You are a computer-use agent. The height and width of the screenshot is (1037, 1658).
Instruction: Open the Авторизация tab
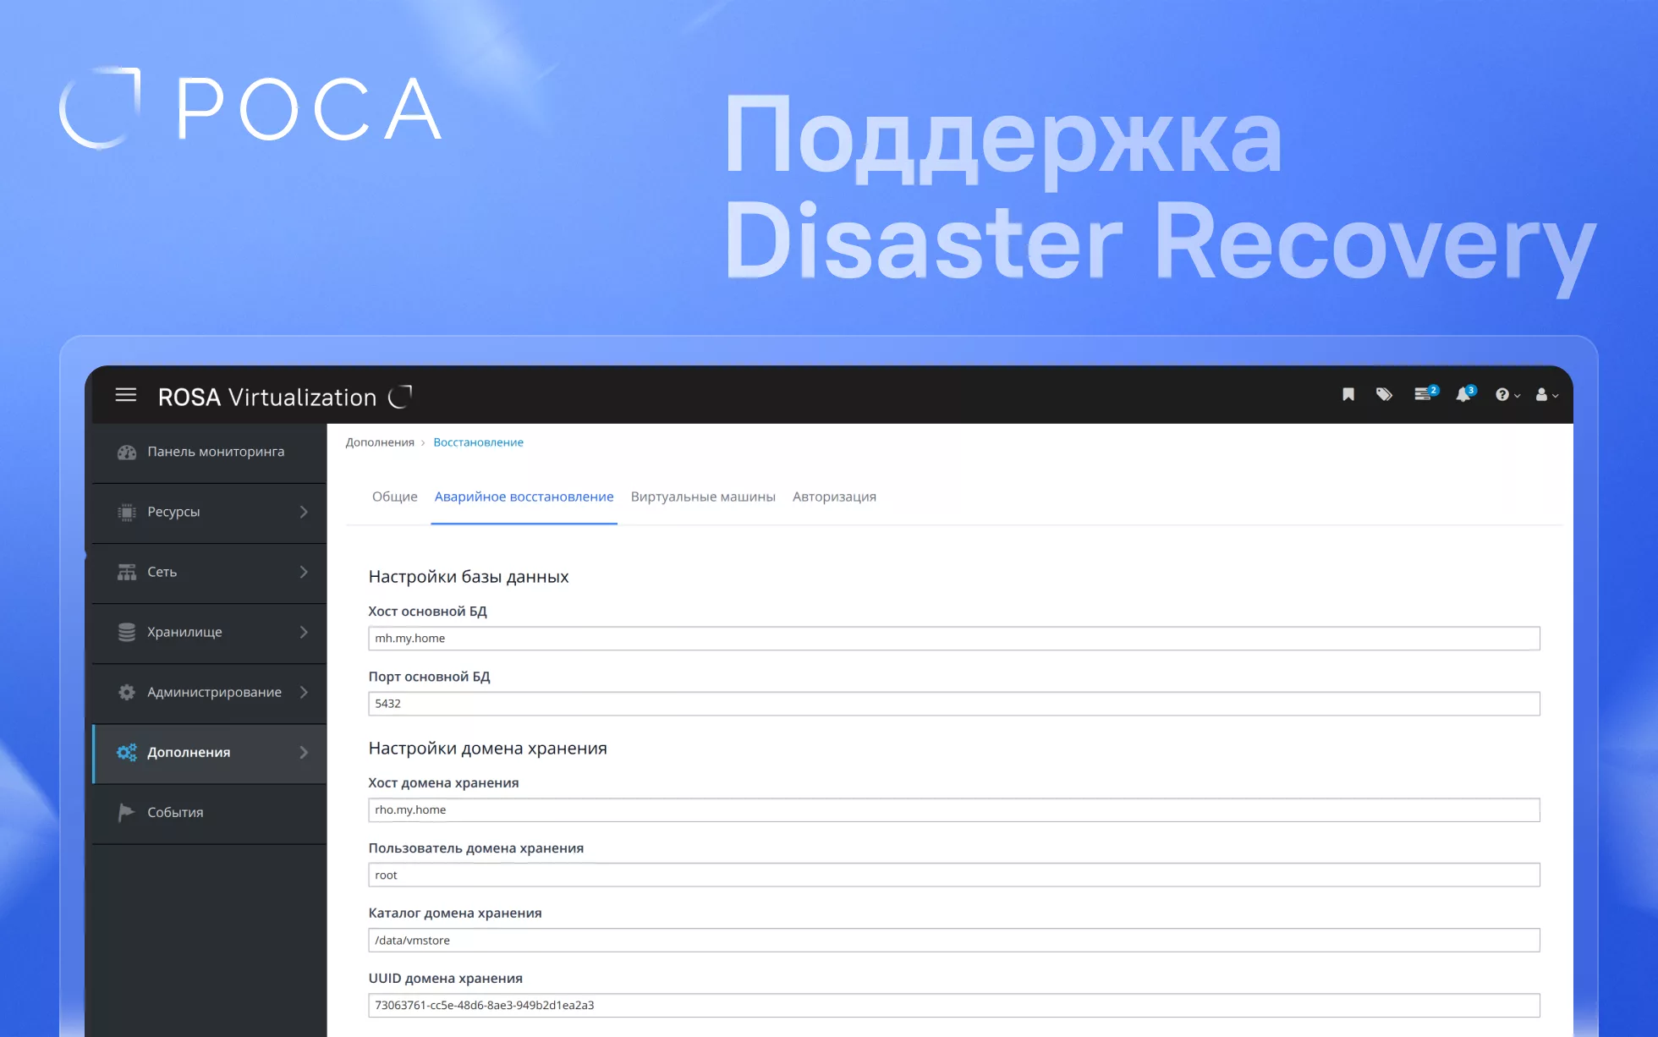pos(834,497)
